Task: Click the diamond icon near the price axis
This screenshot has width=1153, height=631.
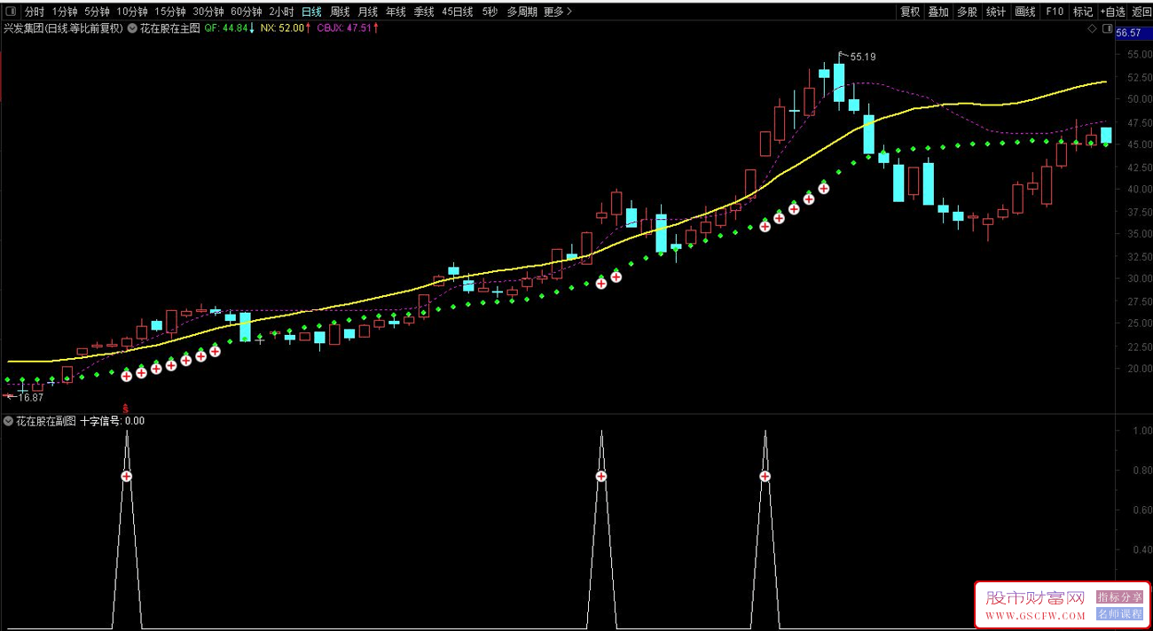Action: pos(1092,28)
